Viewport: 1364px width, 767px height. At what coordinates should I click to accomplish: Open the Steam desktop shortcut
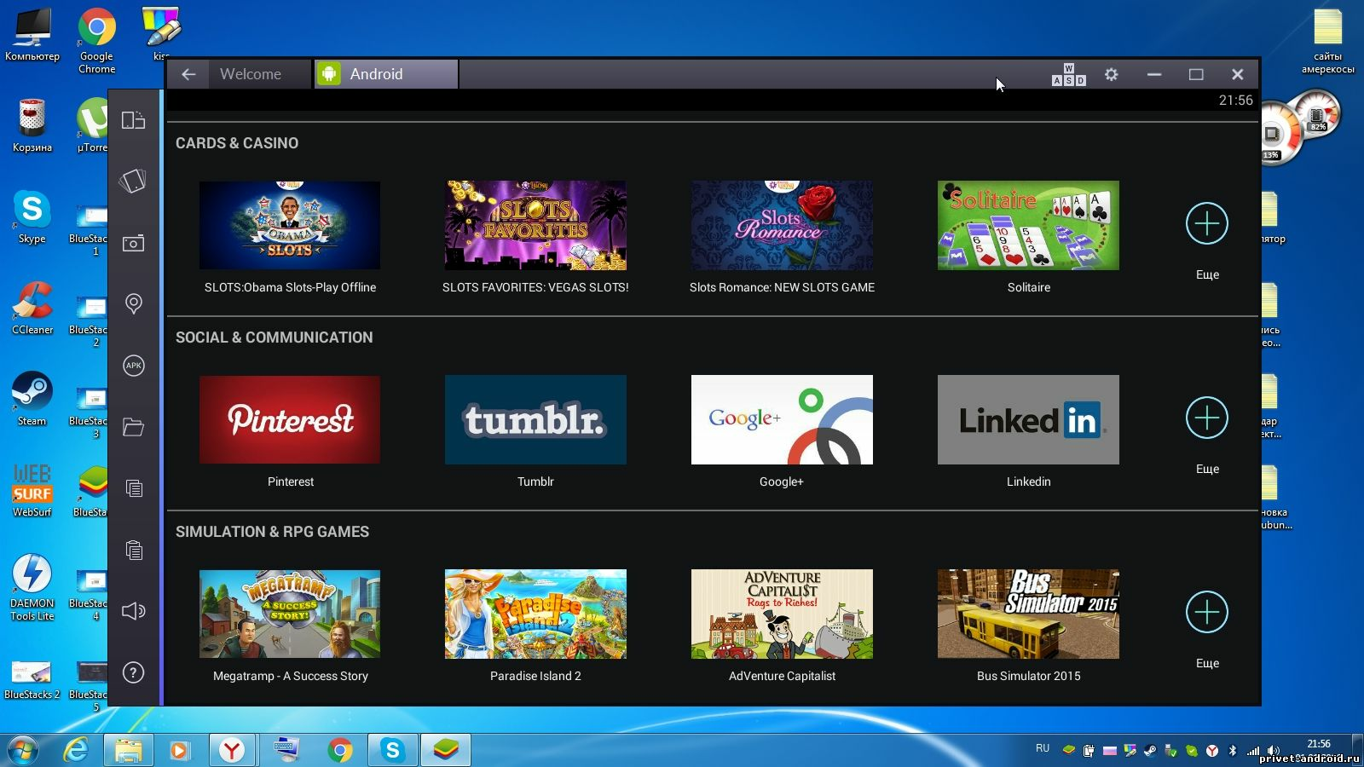pyautogui.click(x=32, y=399)
